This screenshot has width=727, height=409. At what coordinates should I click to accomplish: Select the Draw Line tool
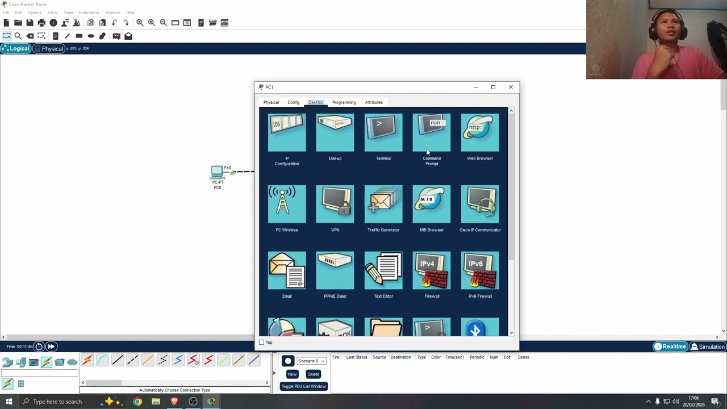[67, 36]
